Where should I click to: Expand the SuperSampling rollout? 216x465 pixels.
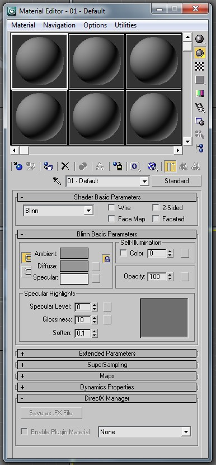[107, 365]
